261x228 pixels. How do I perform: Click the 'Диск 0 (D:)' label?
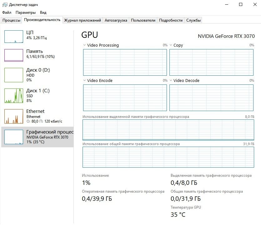click(x=38, y=70)
